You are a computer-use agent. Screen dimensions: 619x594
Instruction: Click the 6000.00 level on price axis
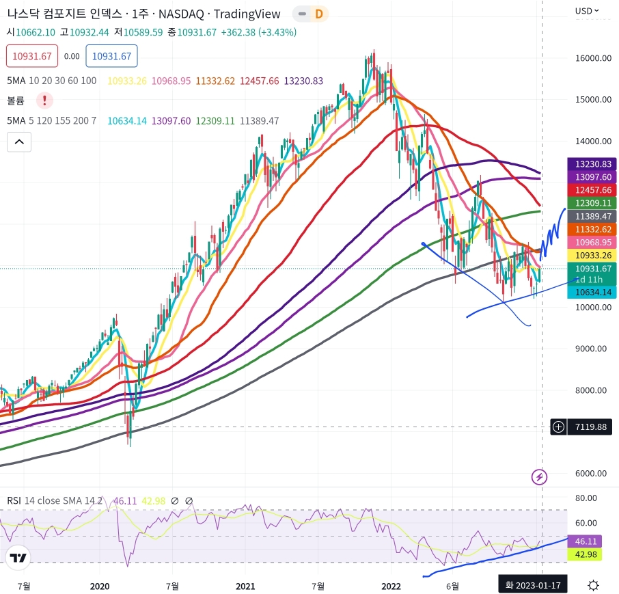[591, 473]
